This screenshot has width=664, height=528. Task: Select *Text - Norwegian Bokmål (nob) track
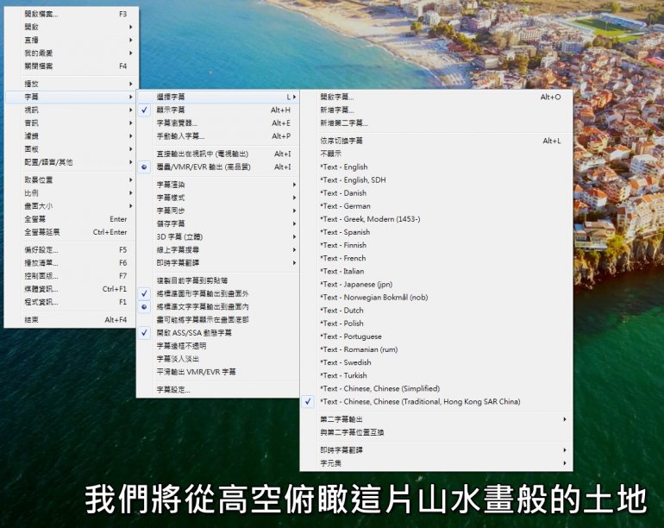click(436, 298)
